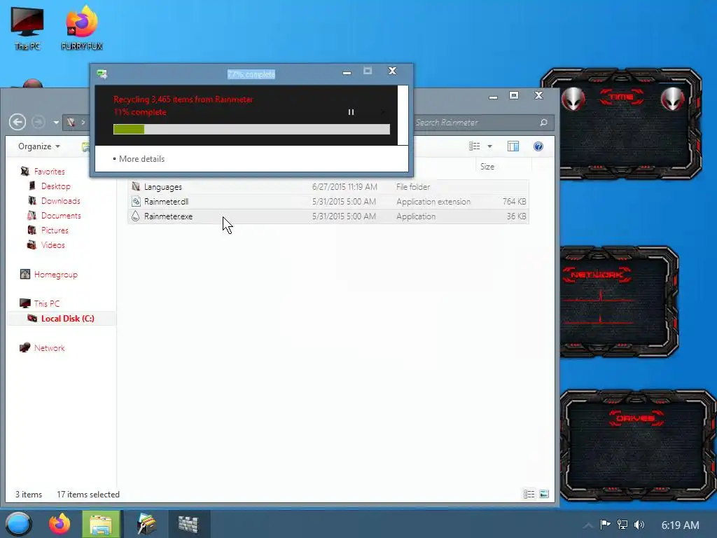This screenshot has width=717, height=538.
Task: Select Rainmeter.exe file
Action: click(328, 216)
